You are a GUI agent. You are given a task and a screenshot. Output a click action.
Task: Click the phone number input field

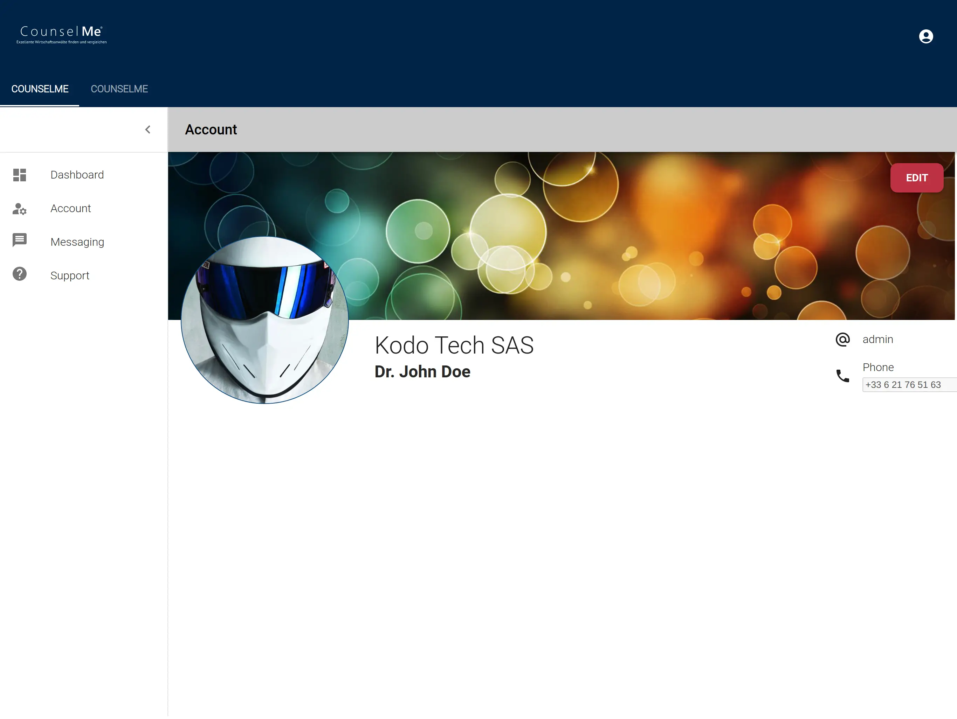pyautogui.click(x=910, y=385)
